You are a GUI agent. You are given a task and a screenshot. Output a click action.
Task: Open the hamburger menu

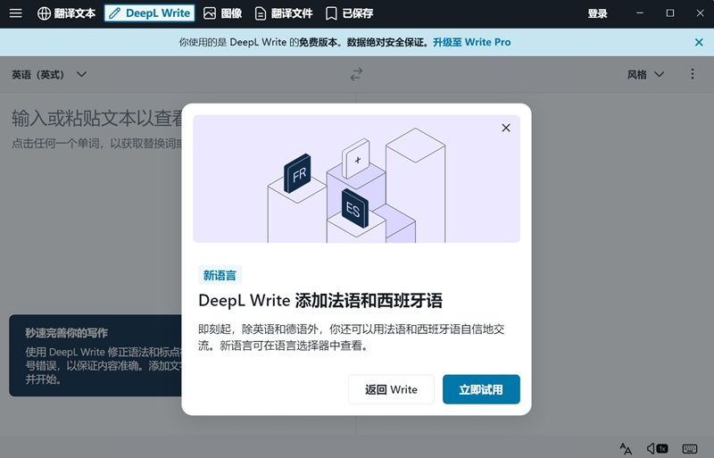tap(16, 13)
